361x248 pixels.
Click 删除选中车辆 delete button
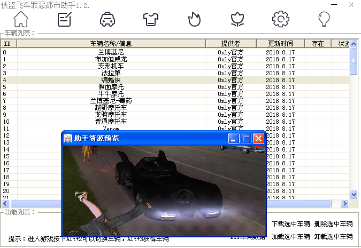333,223
